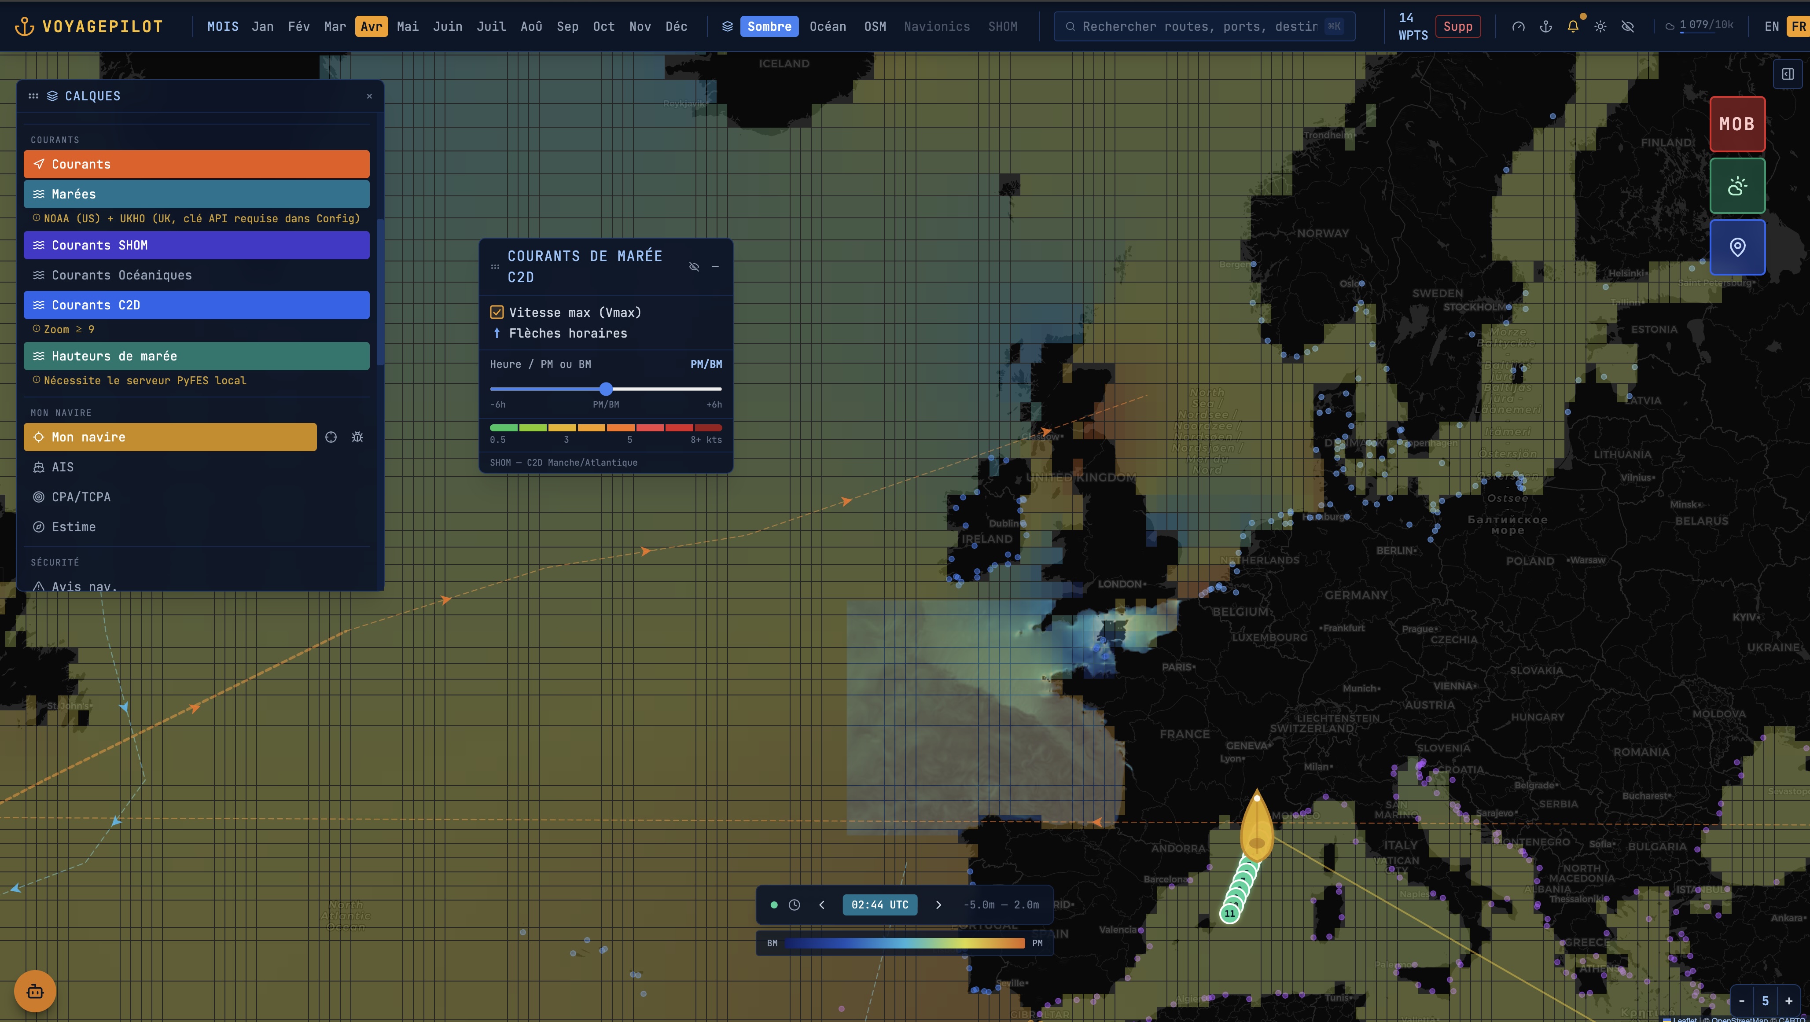Toggle the Courants C2D layer
The image size is (1810, 1022).
tap(197, 305)
